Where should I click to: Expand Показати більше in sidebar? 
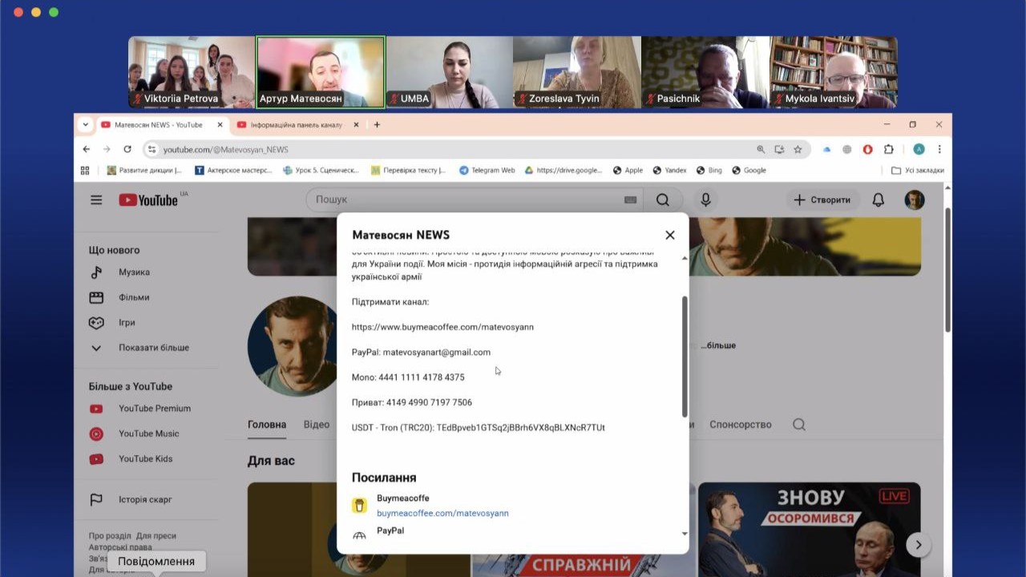153,348
